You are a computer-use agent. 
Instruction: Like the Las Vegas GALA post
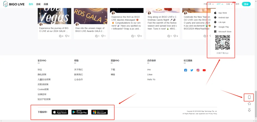66,36
